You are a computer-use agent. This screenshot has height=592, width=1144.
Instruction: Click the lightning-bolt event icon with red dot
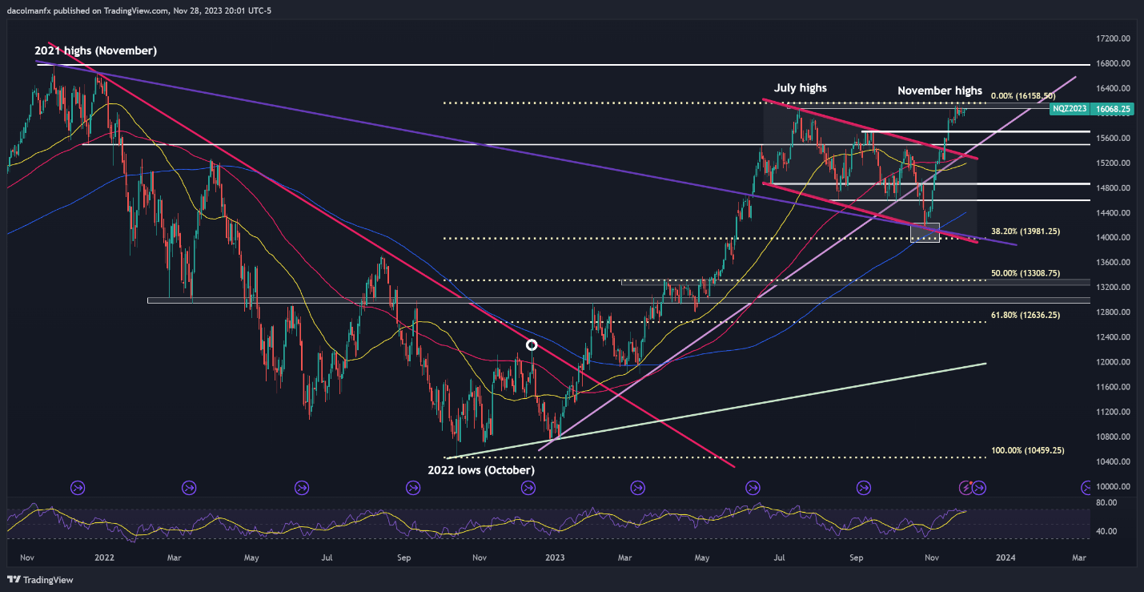[966, 486]
